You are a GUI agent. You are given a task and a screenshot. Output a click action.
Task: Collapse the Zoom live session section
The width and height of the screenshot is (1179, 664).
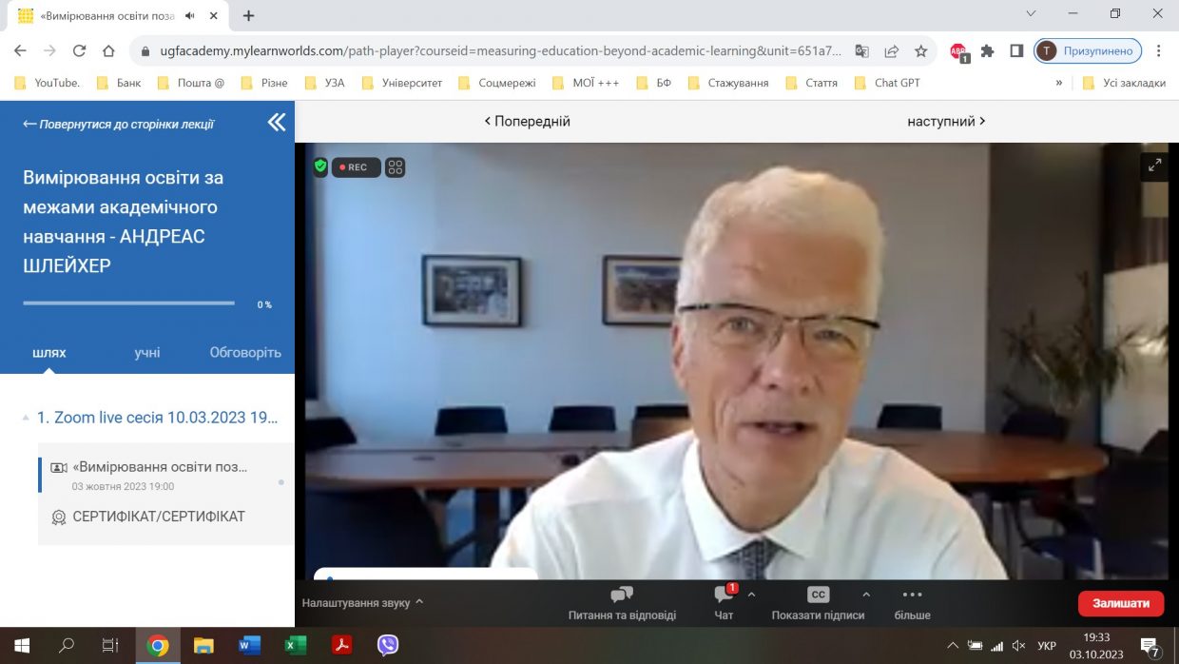pyautogui.click(x=26, y=418)
